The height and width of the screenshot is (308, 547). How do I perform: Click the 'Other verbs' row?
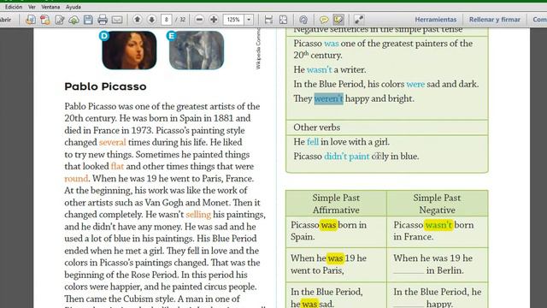coord(387,127)
